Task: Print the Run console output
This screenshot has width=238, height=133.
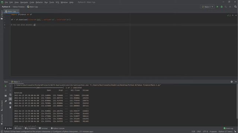Action: click(x=10, y=103)
